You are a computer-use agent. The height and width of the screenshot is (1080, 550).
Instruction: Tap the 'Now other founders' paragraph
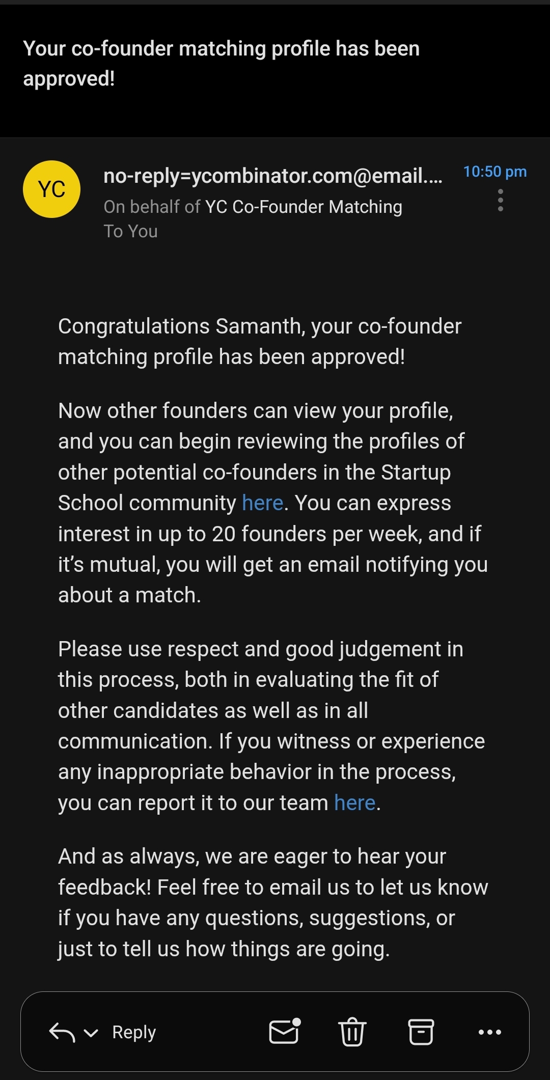pos(272,503)
